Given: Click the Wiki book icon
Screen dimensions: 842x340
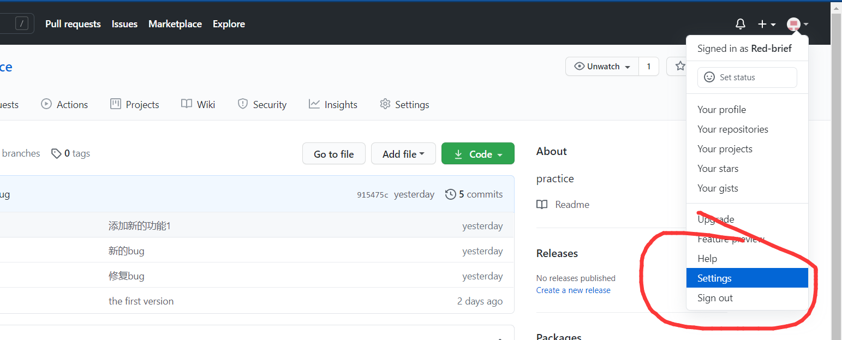Looking at the screenshot, I should click(x=187, y=104).
